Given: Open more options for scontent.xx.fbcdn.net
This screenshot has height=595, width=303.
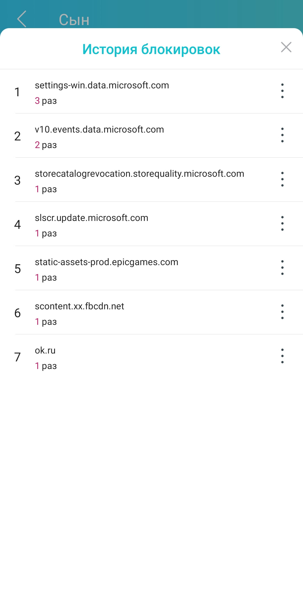Looking at the screenshot, I should [x=282, y=312].
